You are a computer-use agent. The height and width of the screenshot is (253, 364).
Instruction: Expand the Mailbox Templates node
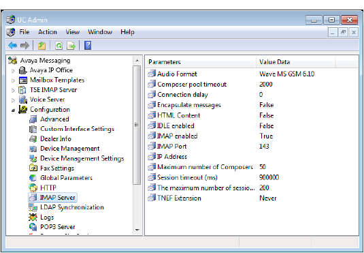click(x=13, y=80)
